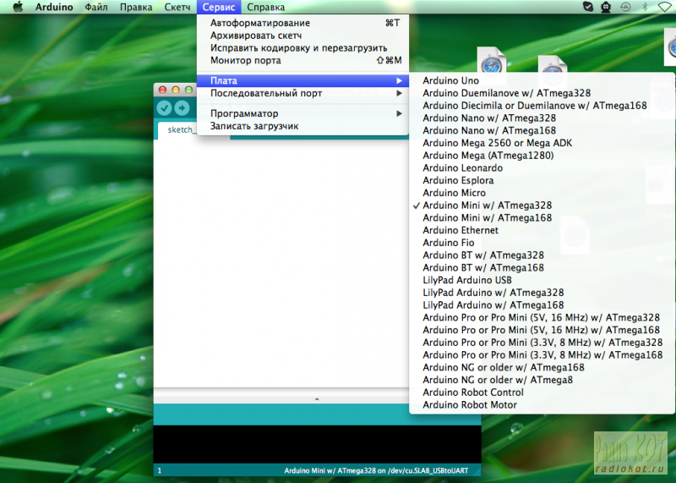Viewport: 676px width, 483px height.
Task: Click the board and port status bar text
Action: [x=376, y=470]
